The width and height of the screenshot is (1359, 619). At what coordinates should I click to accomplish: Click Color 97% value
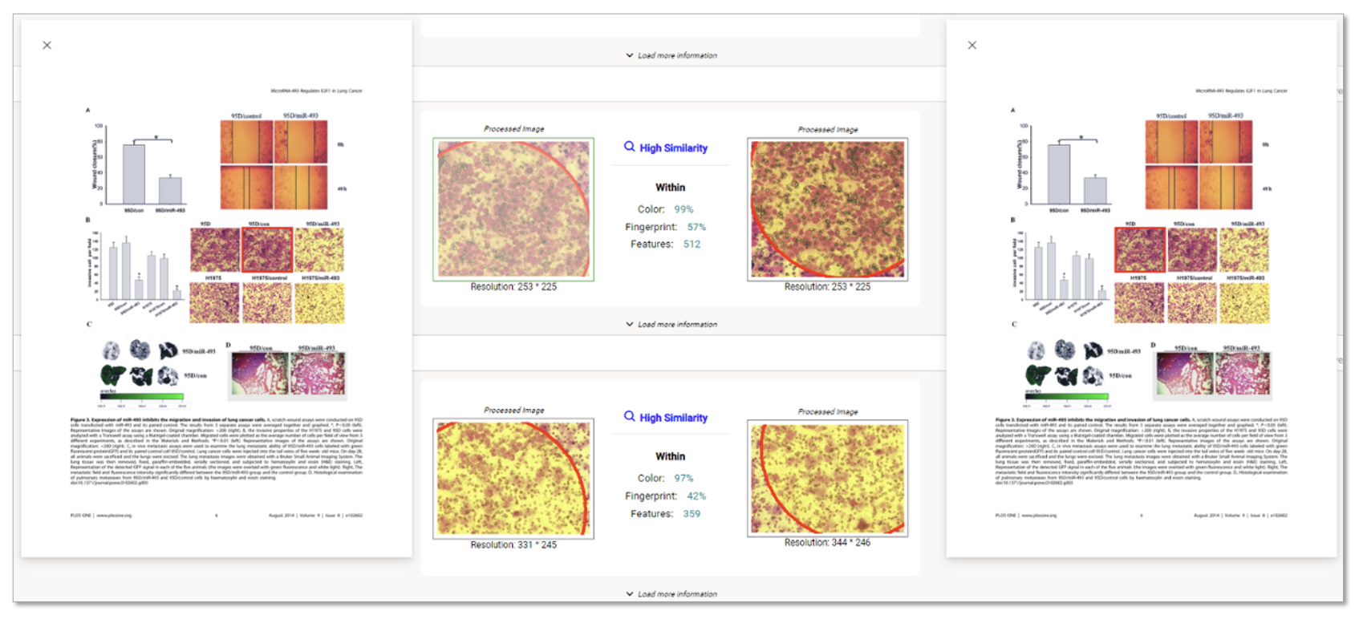coord(684,479)
